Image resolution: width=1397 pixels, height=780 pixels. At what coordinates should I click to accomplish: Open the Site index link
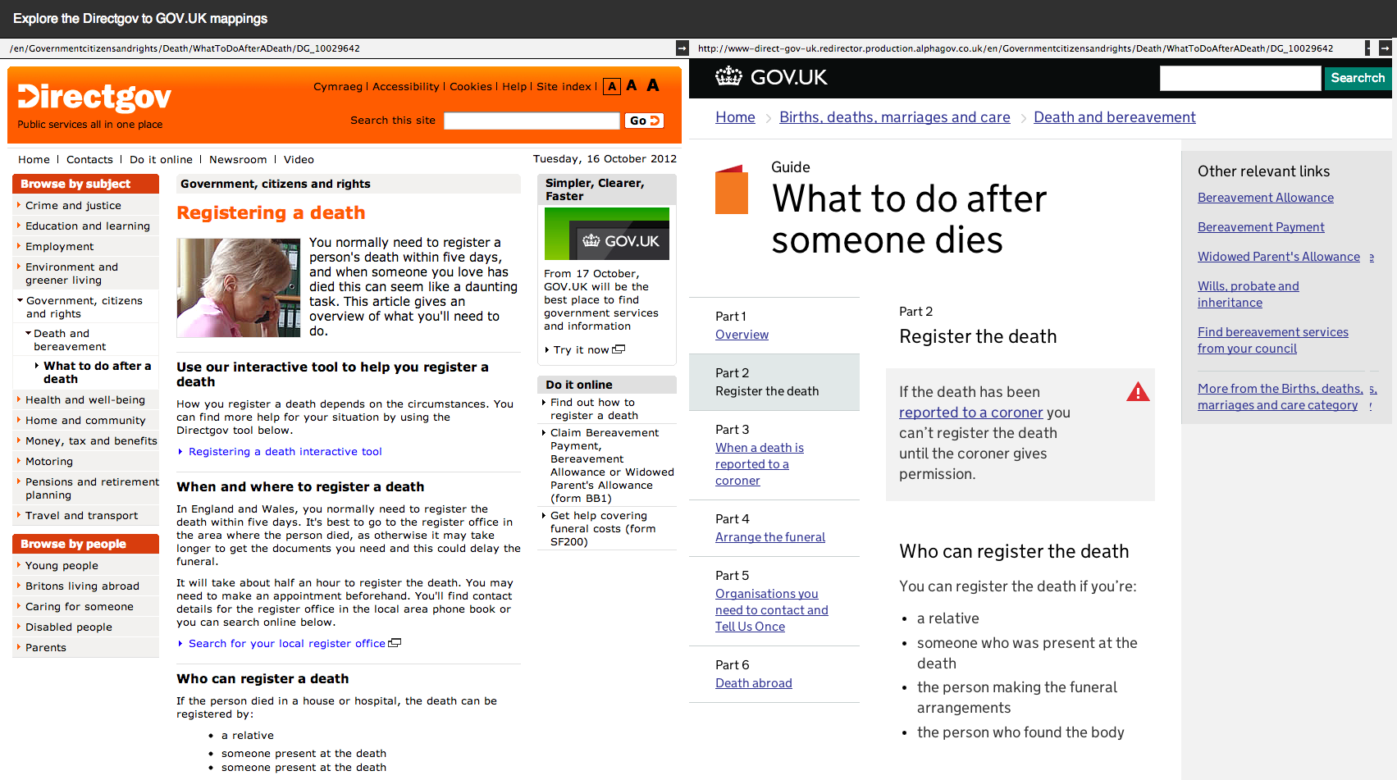click(x=564, y=87)
